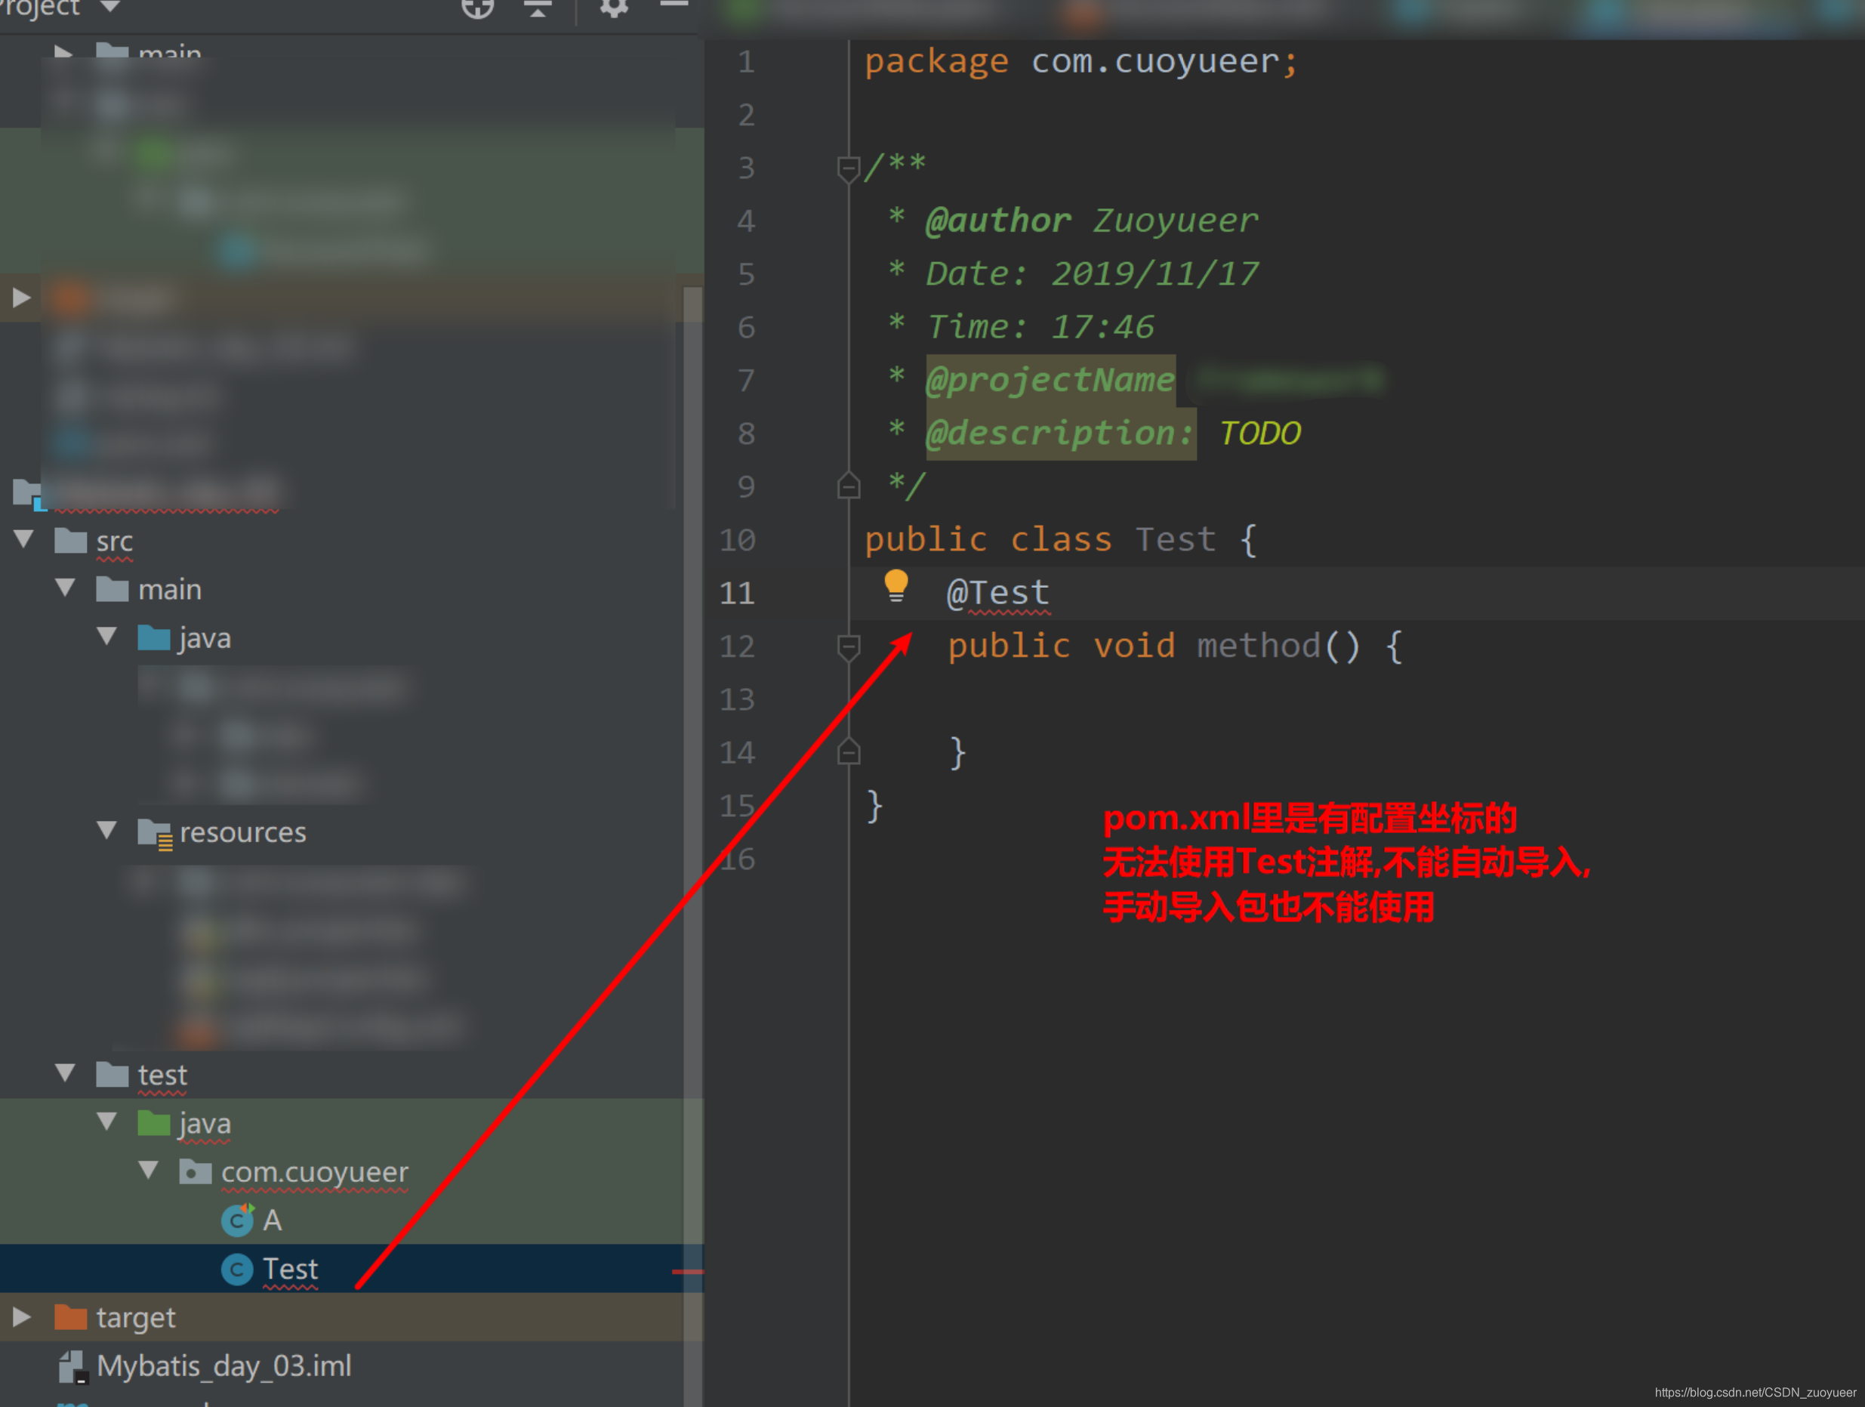
Task: Collapse the main folder arrow under src
Action: (x=65, y=587)
